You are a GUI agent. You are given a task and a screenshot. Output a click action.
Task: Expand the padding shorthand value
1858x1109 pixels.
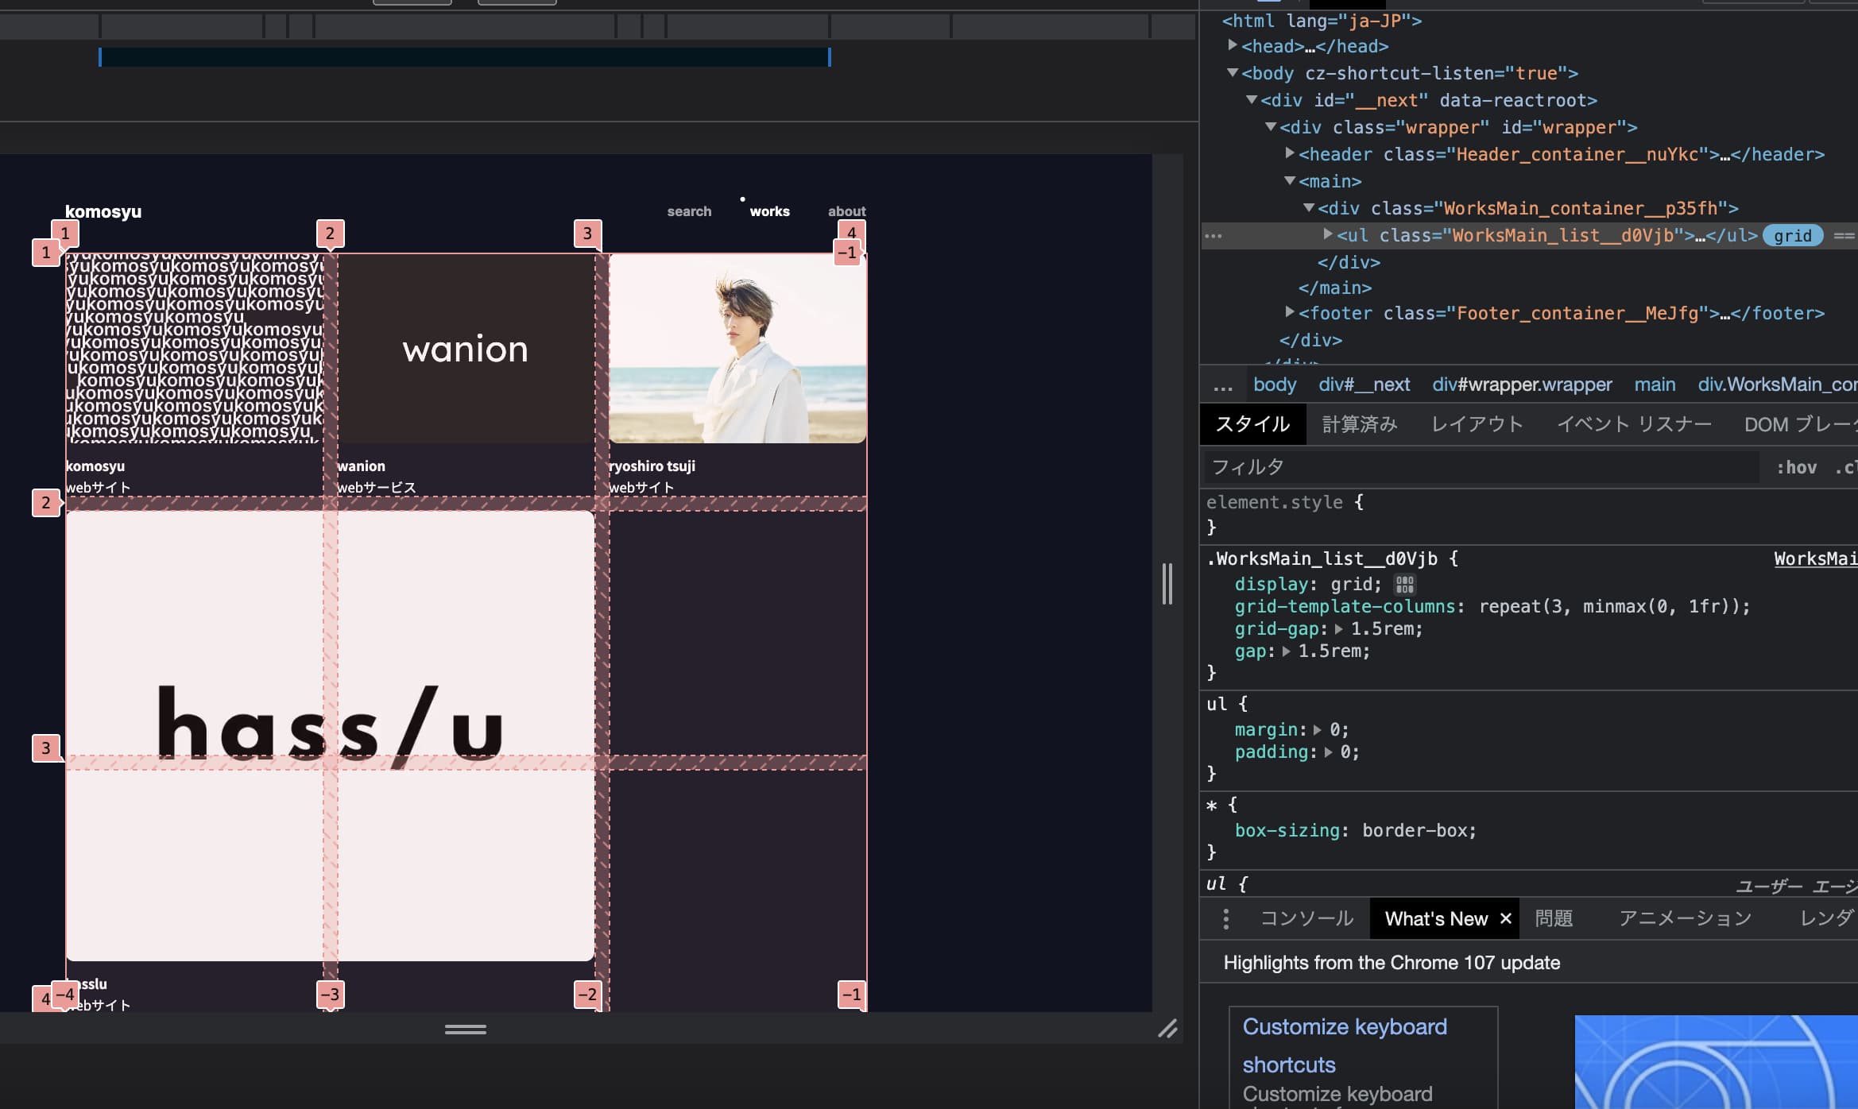(x=1328, y=752)
